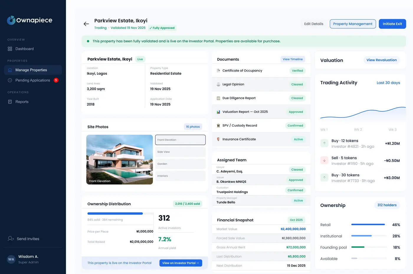Click the Live badge beside Parkview Estate
This screenshot has width=413, height=274.
click(x=140, y=59)
